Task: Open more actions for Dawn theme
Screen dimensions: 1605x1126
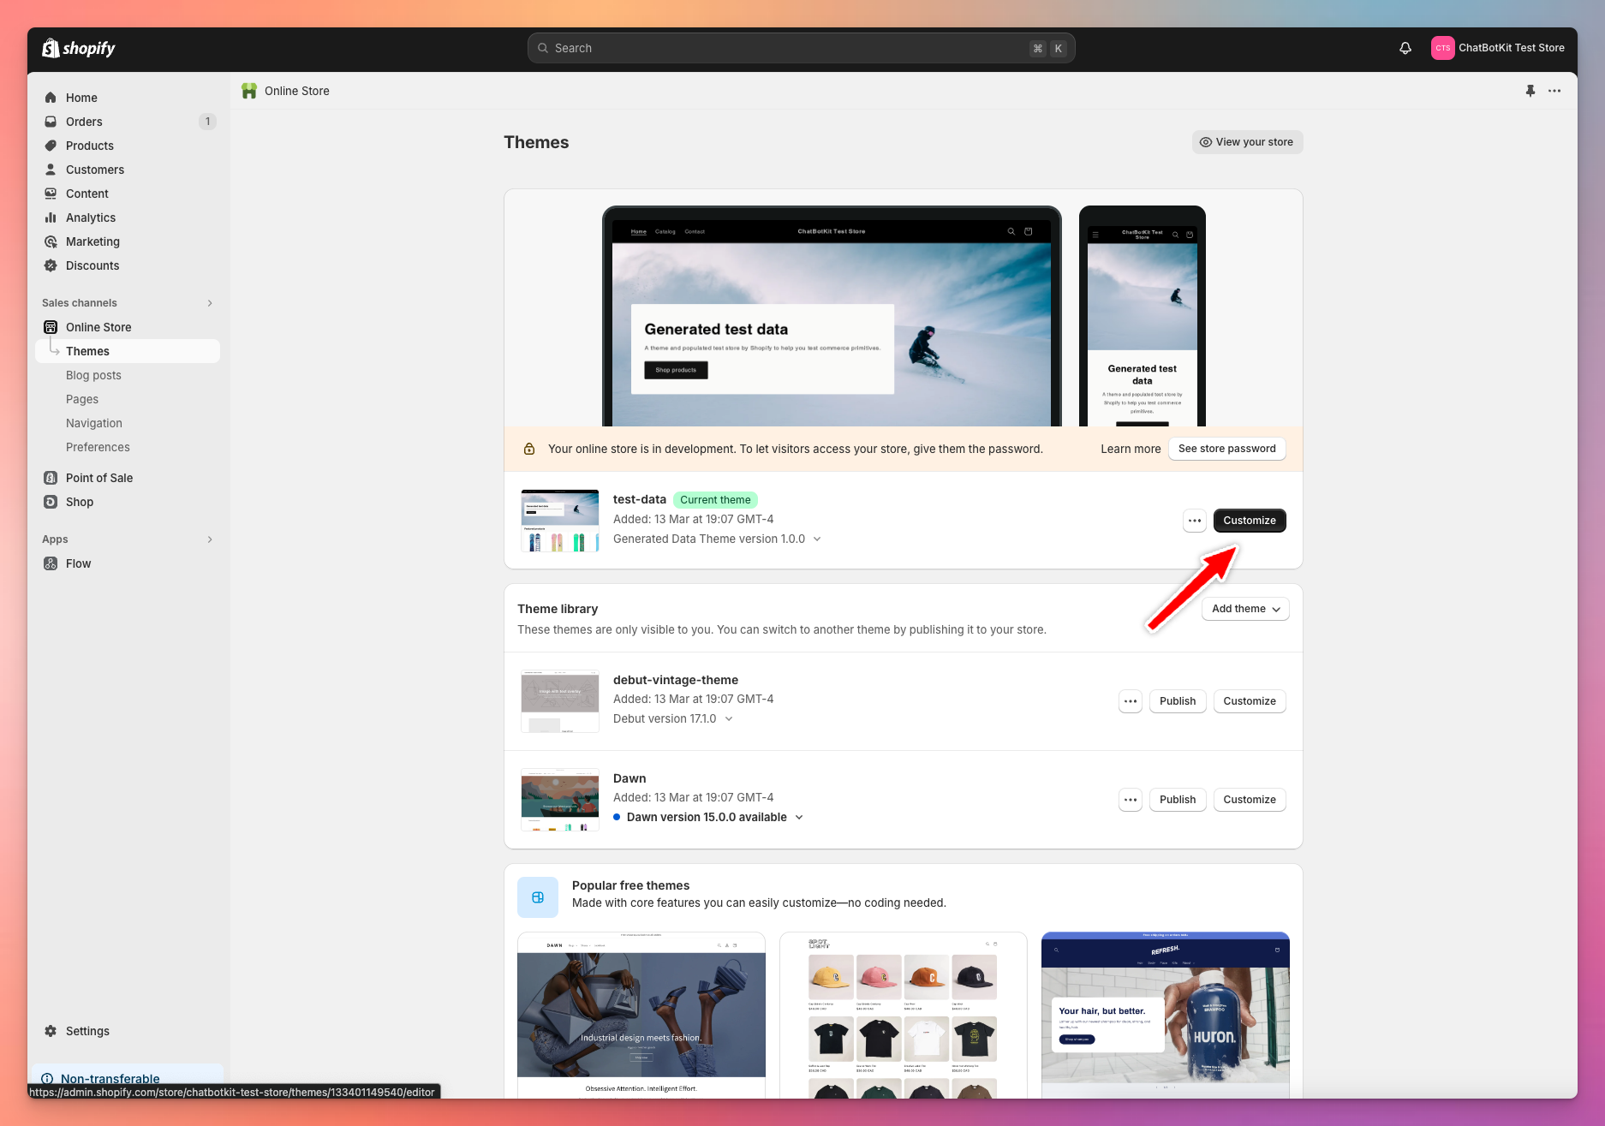Action: tap(1131, 800)
